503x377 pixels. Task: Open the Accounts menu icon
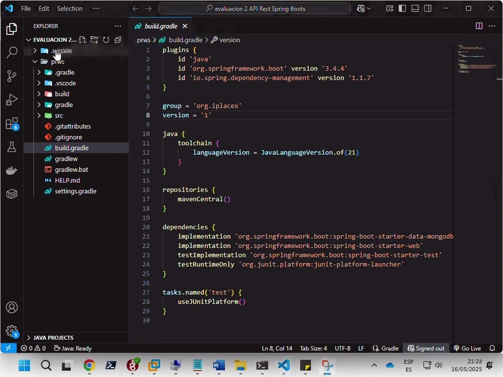pyautogui.click(x=12, y=307)
